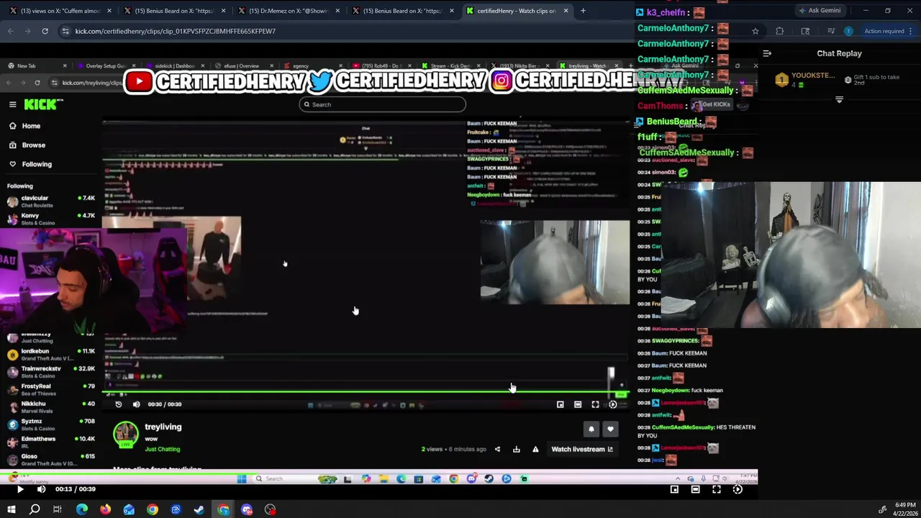Open lordkebun channel in Following list

tap(50, 354)
